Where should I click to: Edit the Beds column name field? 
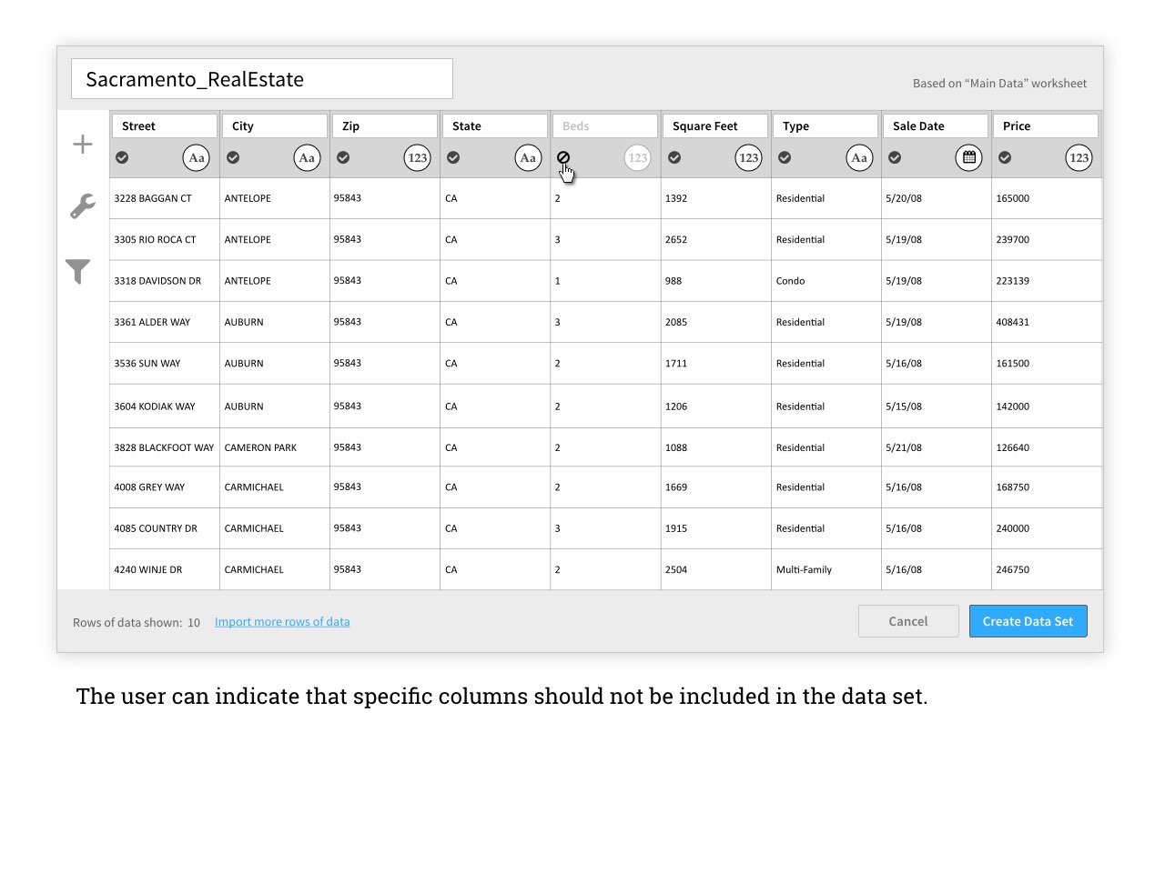click(605, 126)
